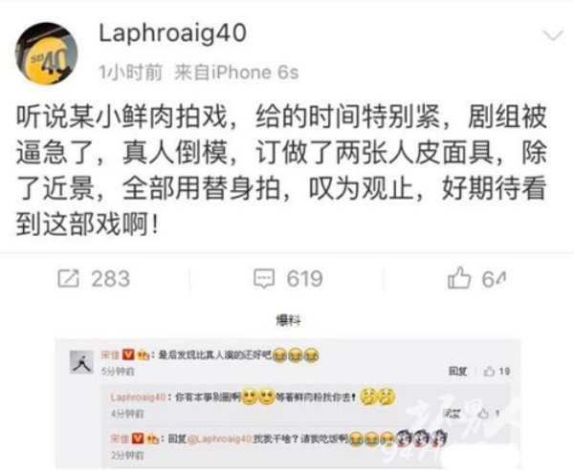Tap the @Laphroaig40 mention in last reply
574x471 pixels.
pos(219,439)
